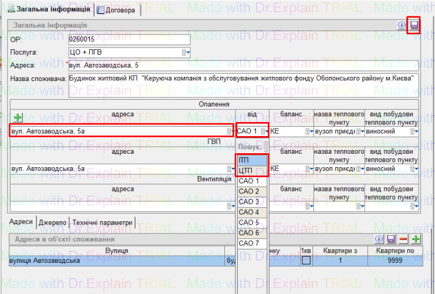Select ІТП from the dropdown list

(252, 160)
